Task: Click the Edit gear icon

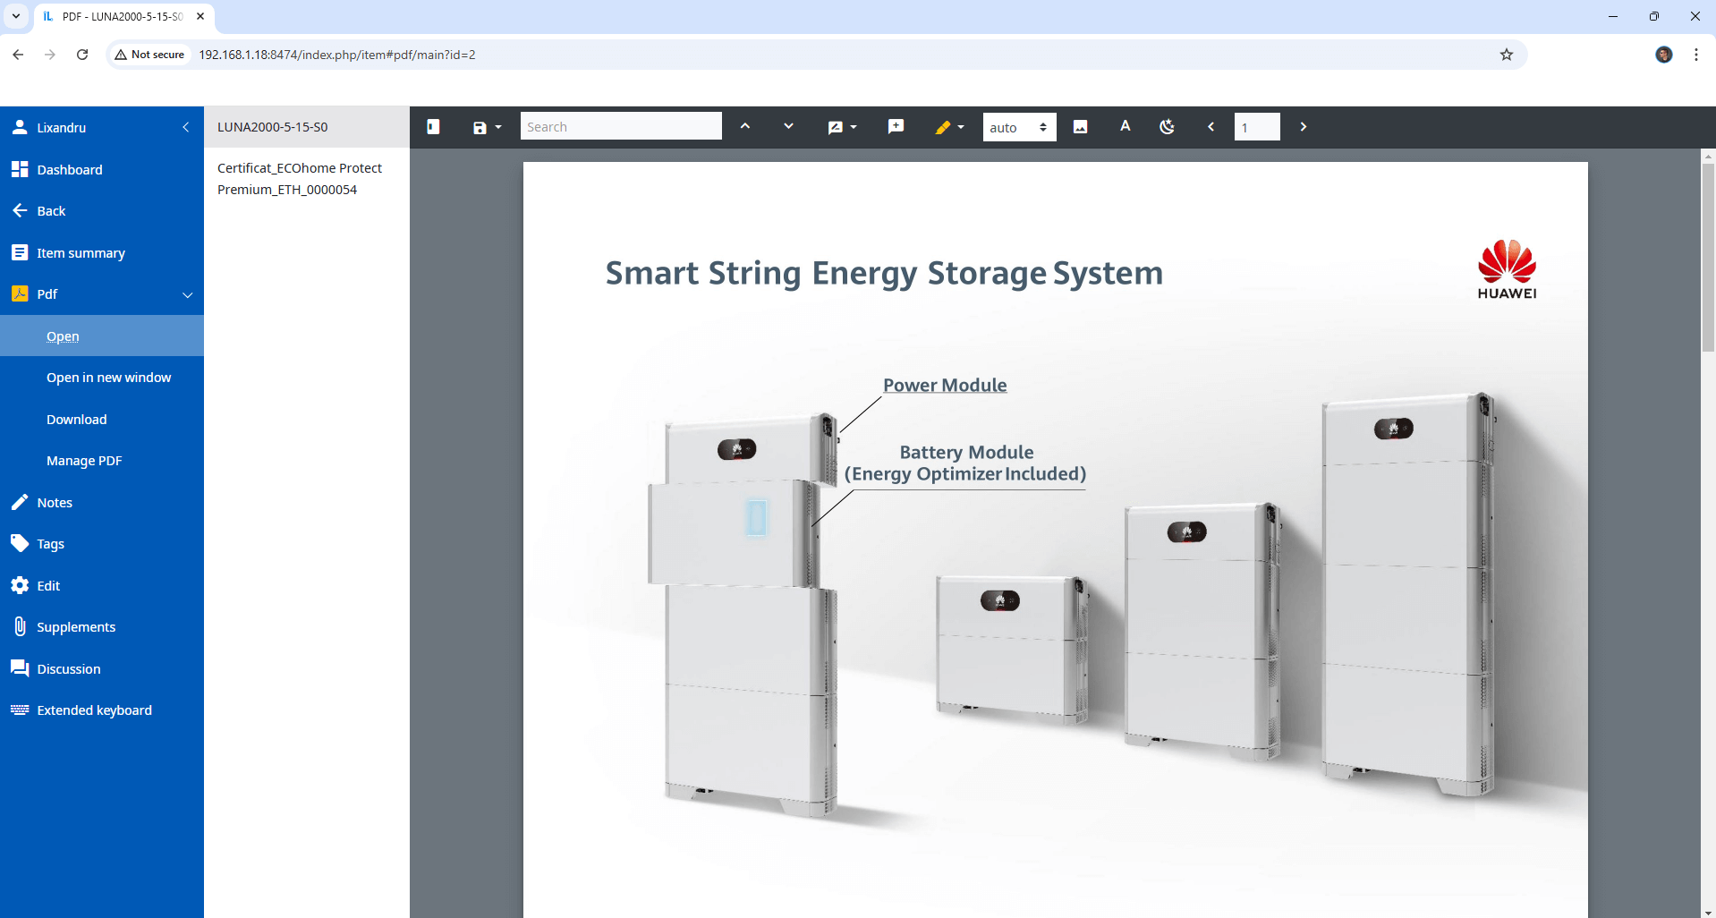Action: click(x=20, y=585)
